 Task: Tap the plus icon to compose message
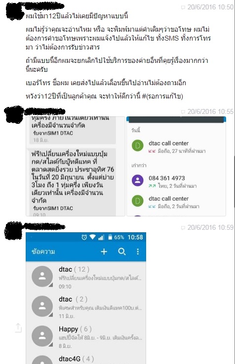(x=104, y=252)
